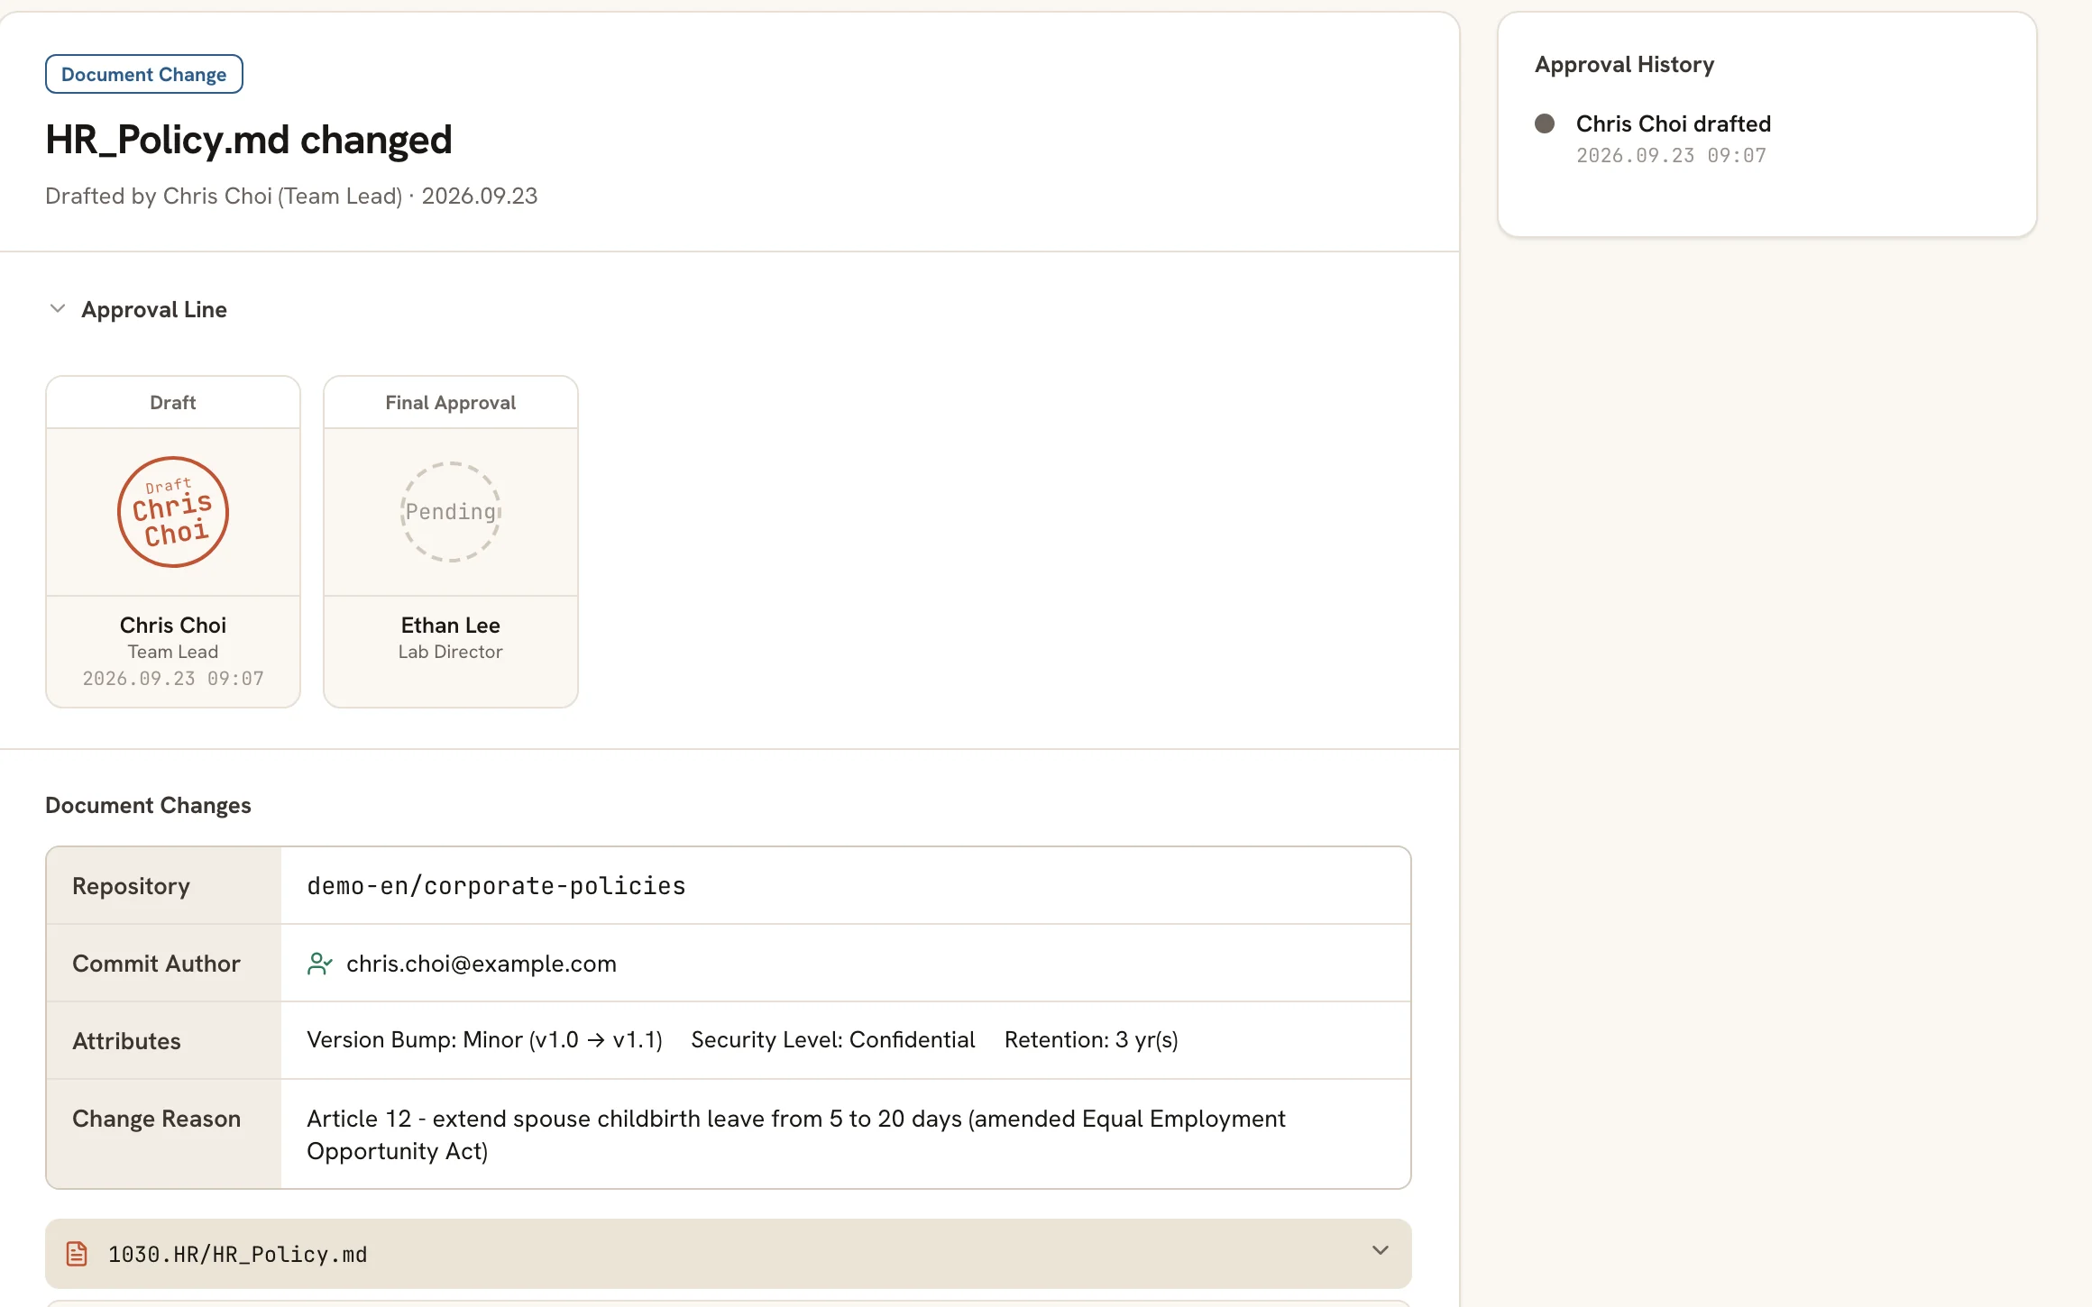Viewport: 2092px width, 1307px height.
Task: Click the Approval Line section heading
Action: (x=154, y=309)
